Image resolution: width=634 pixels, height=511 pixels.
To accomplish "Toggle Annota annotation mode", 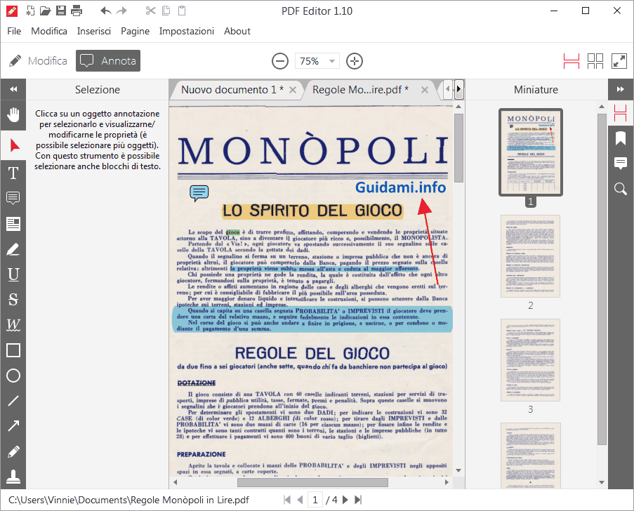I will [108, 60].
